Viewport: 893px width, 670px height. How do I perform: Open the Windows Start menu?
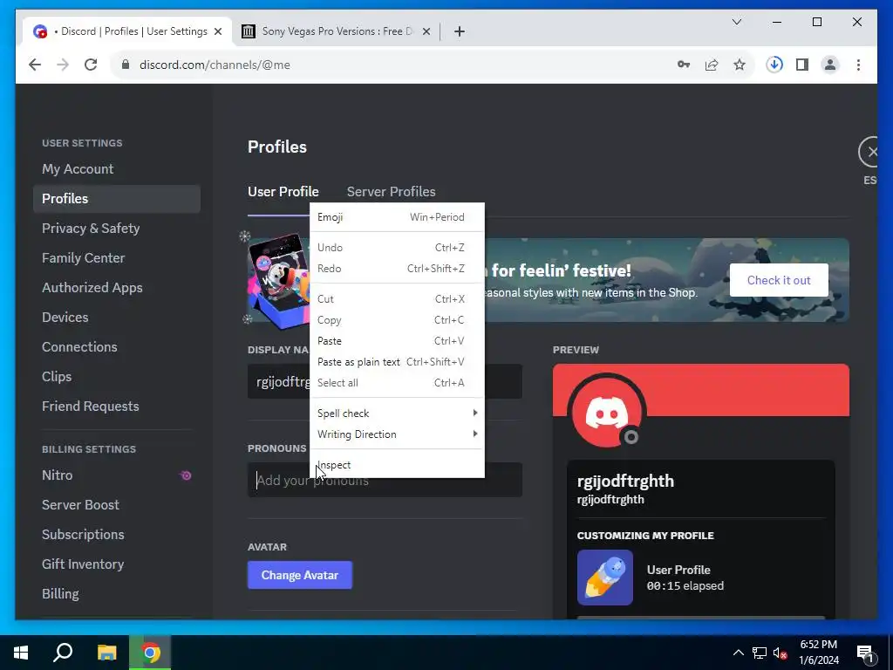click(x=21, y=653)
